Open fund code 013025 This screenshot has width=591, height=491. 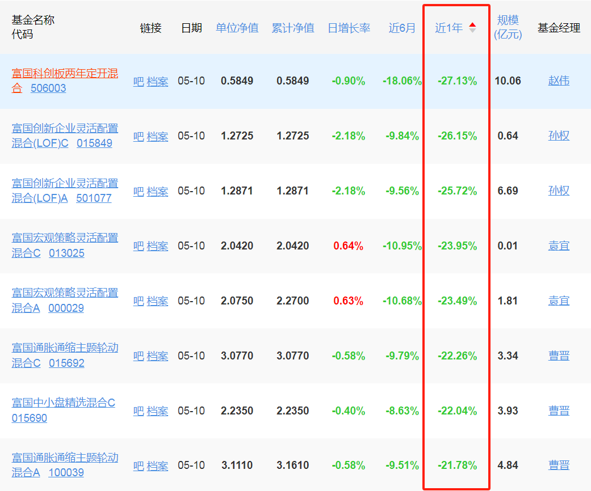(x=67, y=253)
